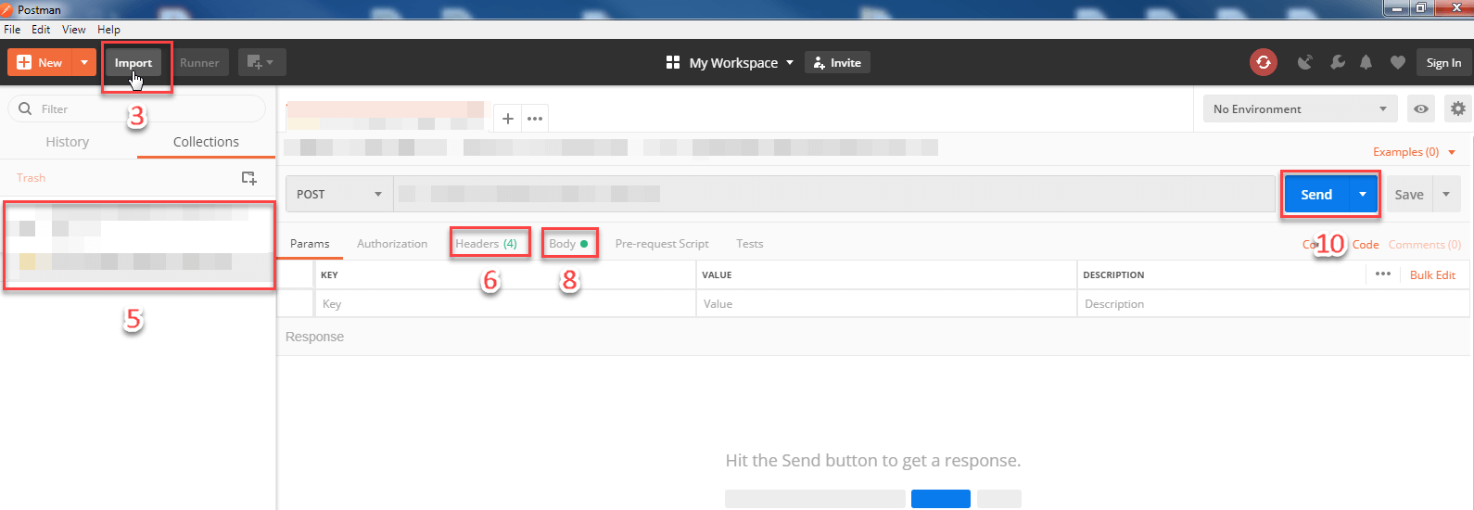Open the three-dots tab options menu
The image size is (1474, 510).
coord(535,119)
